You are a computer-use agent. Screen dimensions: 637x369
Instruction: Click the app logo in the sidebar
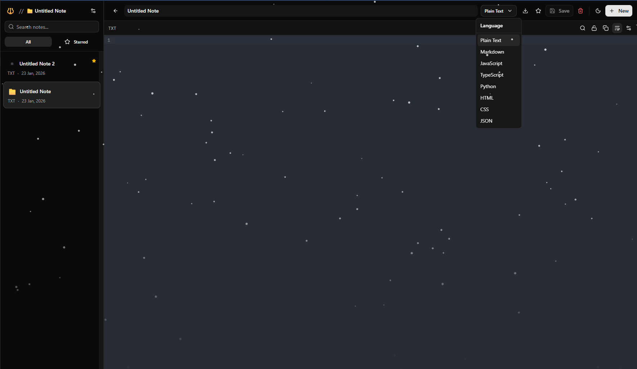[x=10, y=11]
